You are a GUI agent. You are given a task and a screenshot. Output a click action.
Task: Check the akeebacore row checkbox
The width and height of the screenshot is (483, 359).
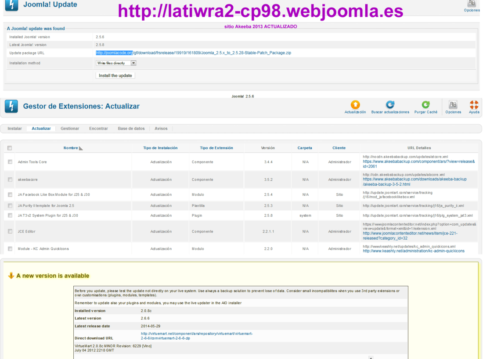tap(10, 179)
